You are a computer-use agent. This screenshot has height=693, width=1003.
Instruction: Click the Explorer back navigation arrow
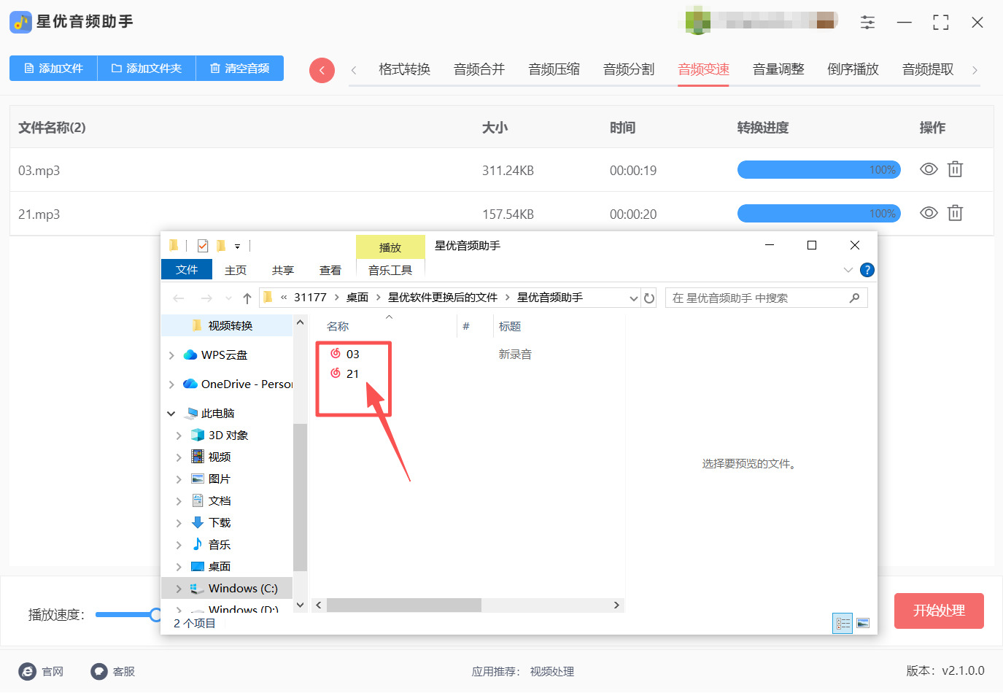[x=179, y=298]
